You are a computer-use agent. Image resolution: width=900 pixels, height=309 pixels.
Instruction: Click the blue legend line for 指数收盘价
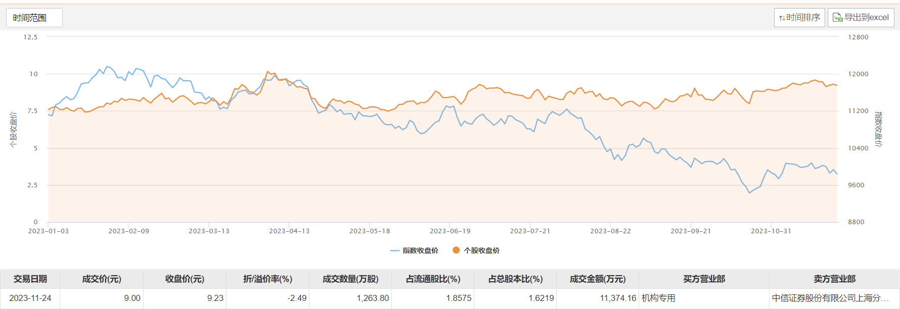tap(395, 250)
